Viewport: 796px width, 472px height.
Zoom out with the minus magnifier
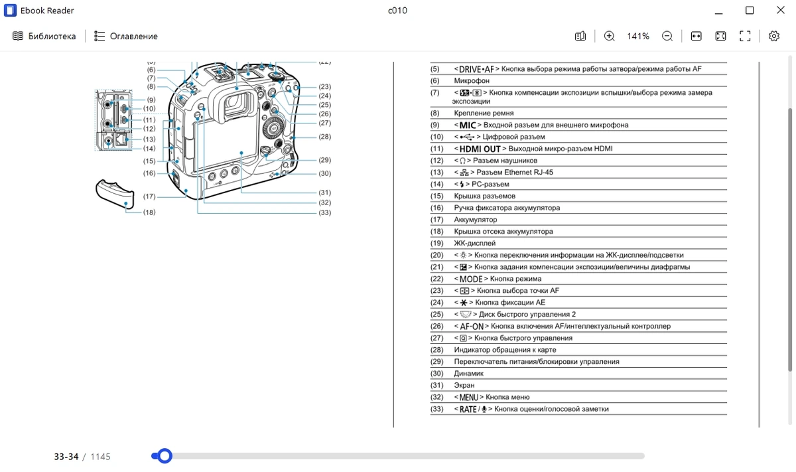[667, 37]
